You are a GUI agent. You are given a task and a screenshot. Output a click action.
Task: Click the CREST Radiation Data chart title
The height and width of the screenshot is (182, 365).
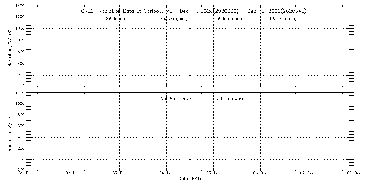tap(193, 11)
